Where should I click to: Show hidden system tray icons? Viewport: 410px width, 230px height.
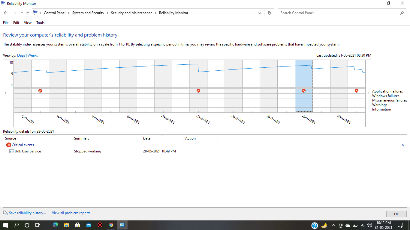coord(333,225)
